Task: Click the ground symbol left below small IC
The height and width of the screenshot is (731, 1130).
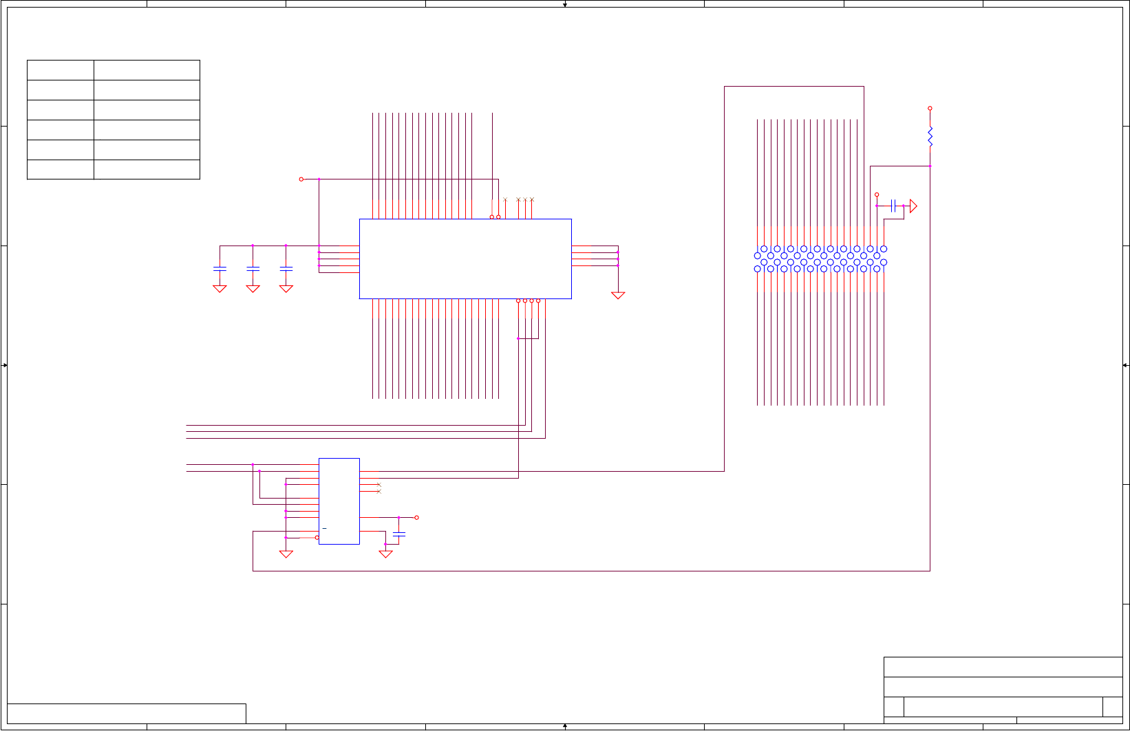Action: 286,554
